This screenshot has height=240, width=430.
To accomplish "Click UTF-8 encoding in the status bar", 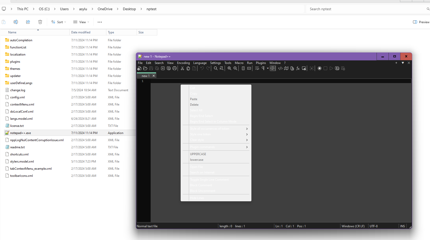I will coord(374,226).
